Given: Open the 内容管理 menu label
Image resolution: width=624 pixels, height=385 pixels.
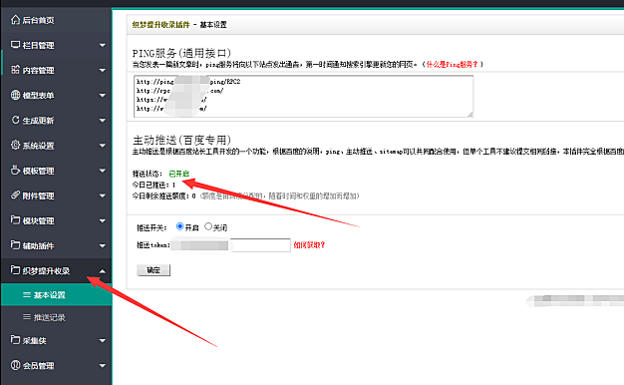Looking at the screenshot, I should point(38,71).
